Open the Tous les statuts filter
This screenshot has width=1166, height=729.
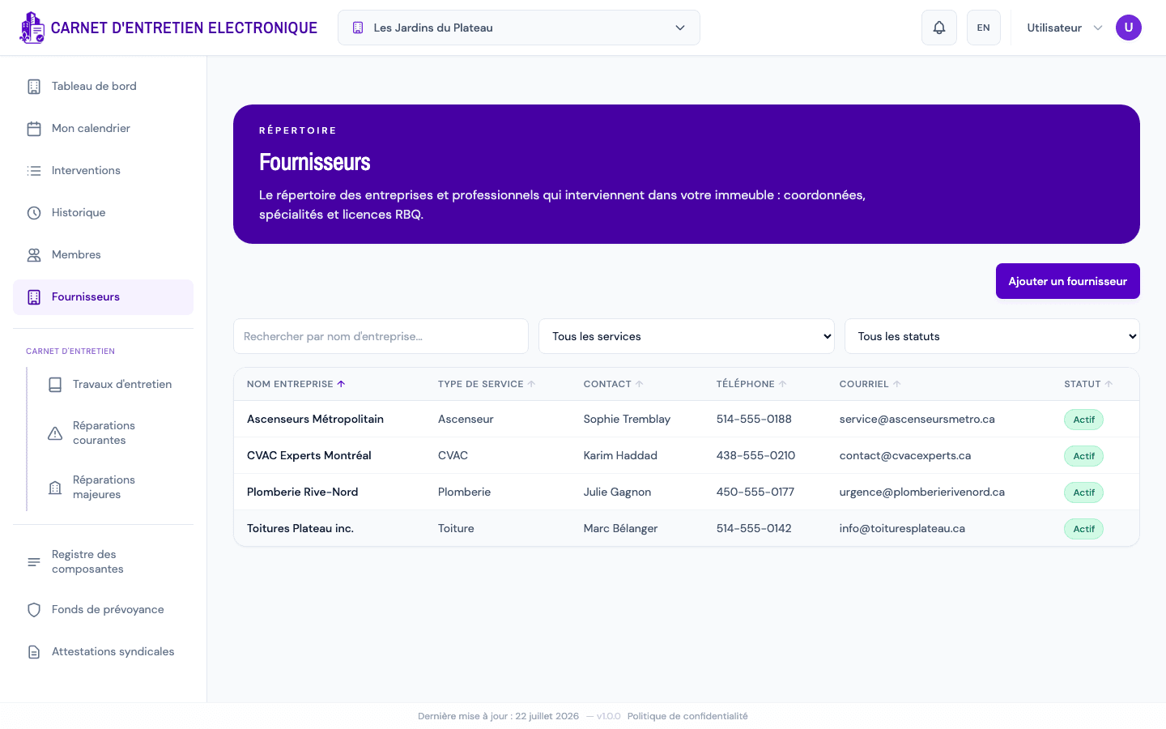coord(992,336)
